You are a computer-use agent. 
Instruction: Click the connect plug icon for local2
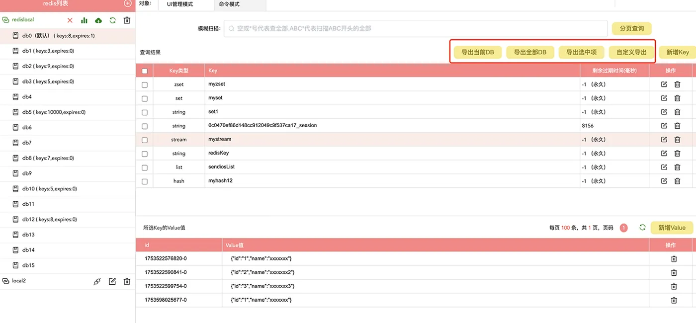click(97, 281)
